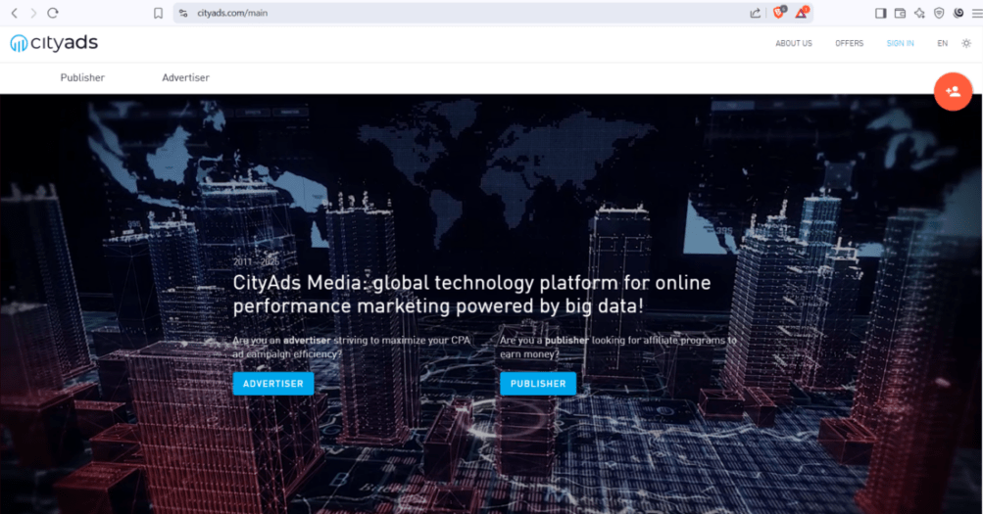Bookmark this page with the bookmark icon
Viewport: 983px width, 514px height.
[x=158, y=13]
